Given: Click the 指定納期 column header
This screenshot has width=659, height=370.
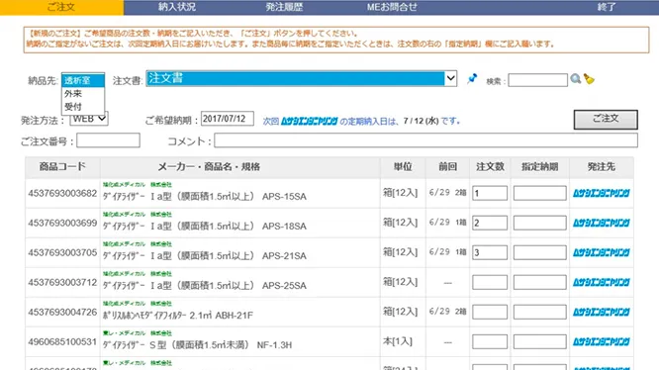Looking at the screenshot, I should [540, 167].
